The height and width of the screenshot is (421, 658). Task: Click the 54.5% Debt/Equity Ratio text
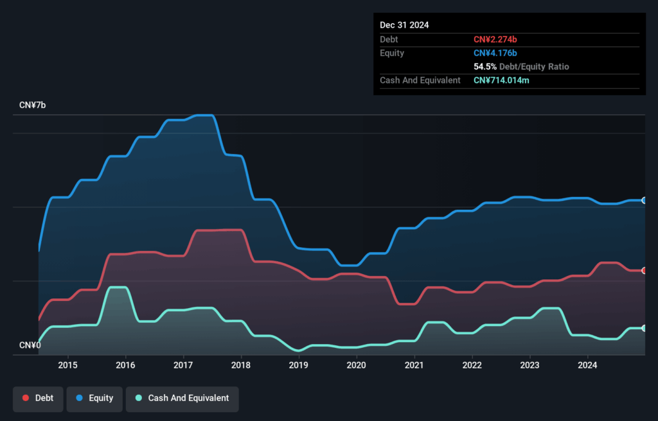tap(521, 67)
